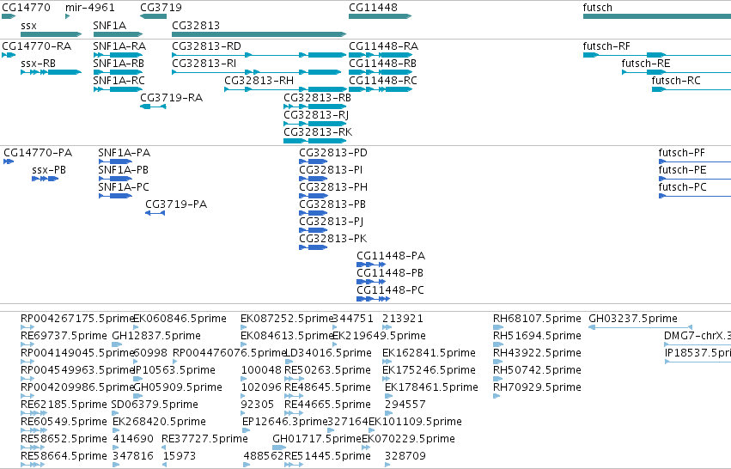
Task: Select EST RP004267175.5prime
Action: (77, 319)
